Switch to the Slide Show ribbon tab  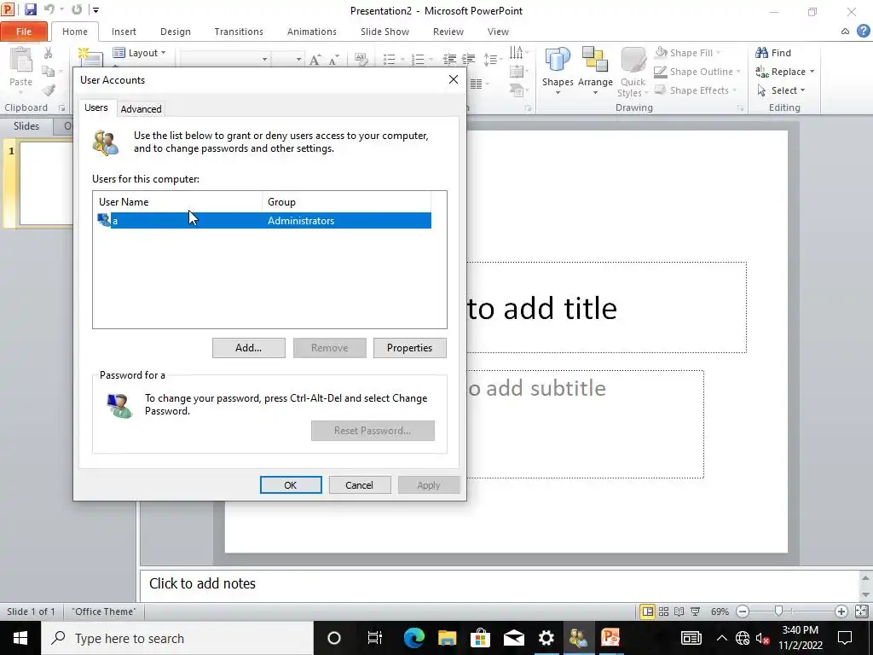pos(384,32)
